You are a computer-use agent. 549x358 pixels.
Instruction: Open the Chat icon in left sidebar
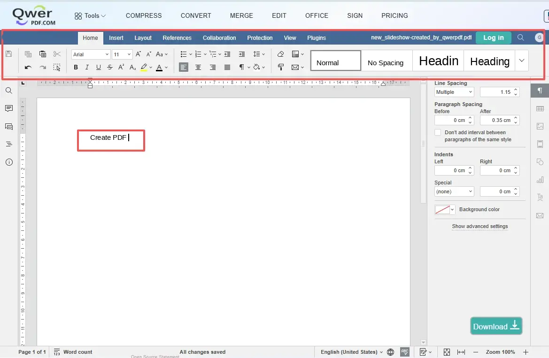(x=9, y=127)
